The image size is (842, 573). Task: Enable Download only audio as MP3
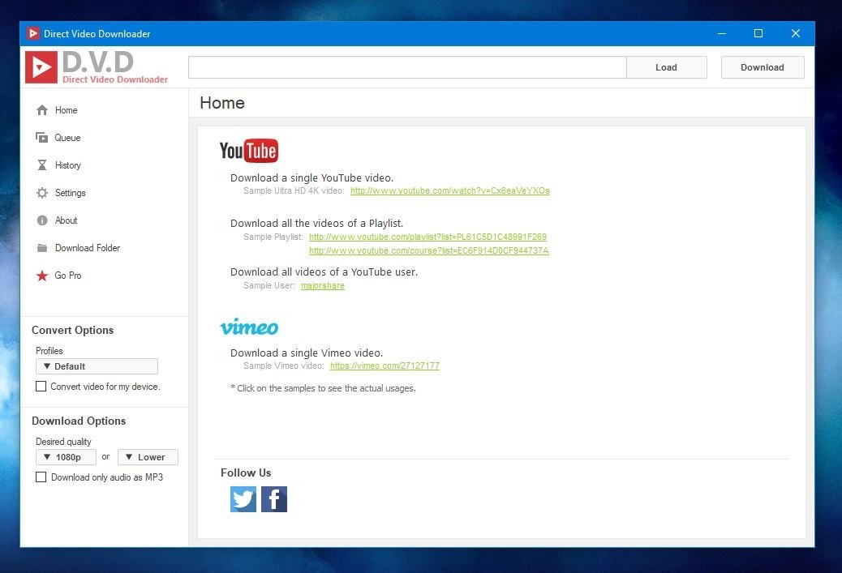tap(41, 477)
